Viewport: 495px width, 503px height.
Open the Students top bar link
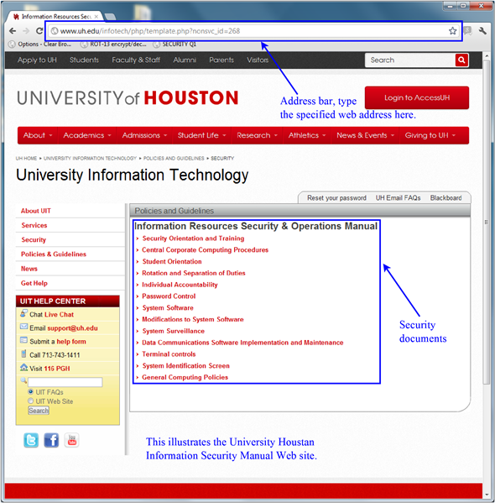coord(84,60)
